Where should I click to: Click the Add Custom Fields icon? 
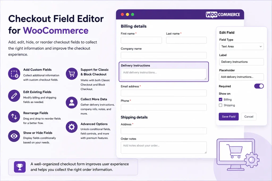point(14,74)
